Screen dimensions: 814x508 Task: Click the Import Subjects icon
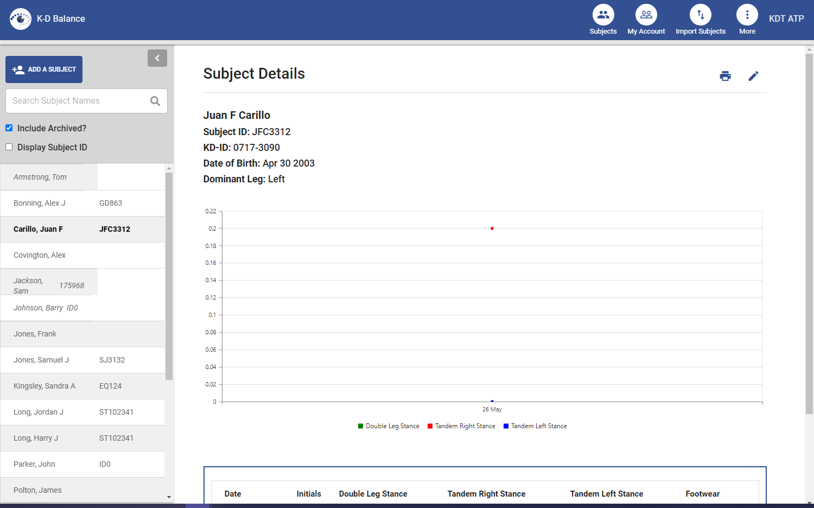tap(700, 15)
